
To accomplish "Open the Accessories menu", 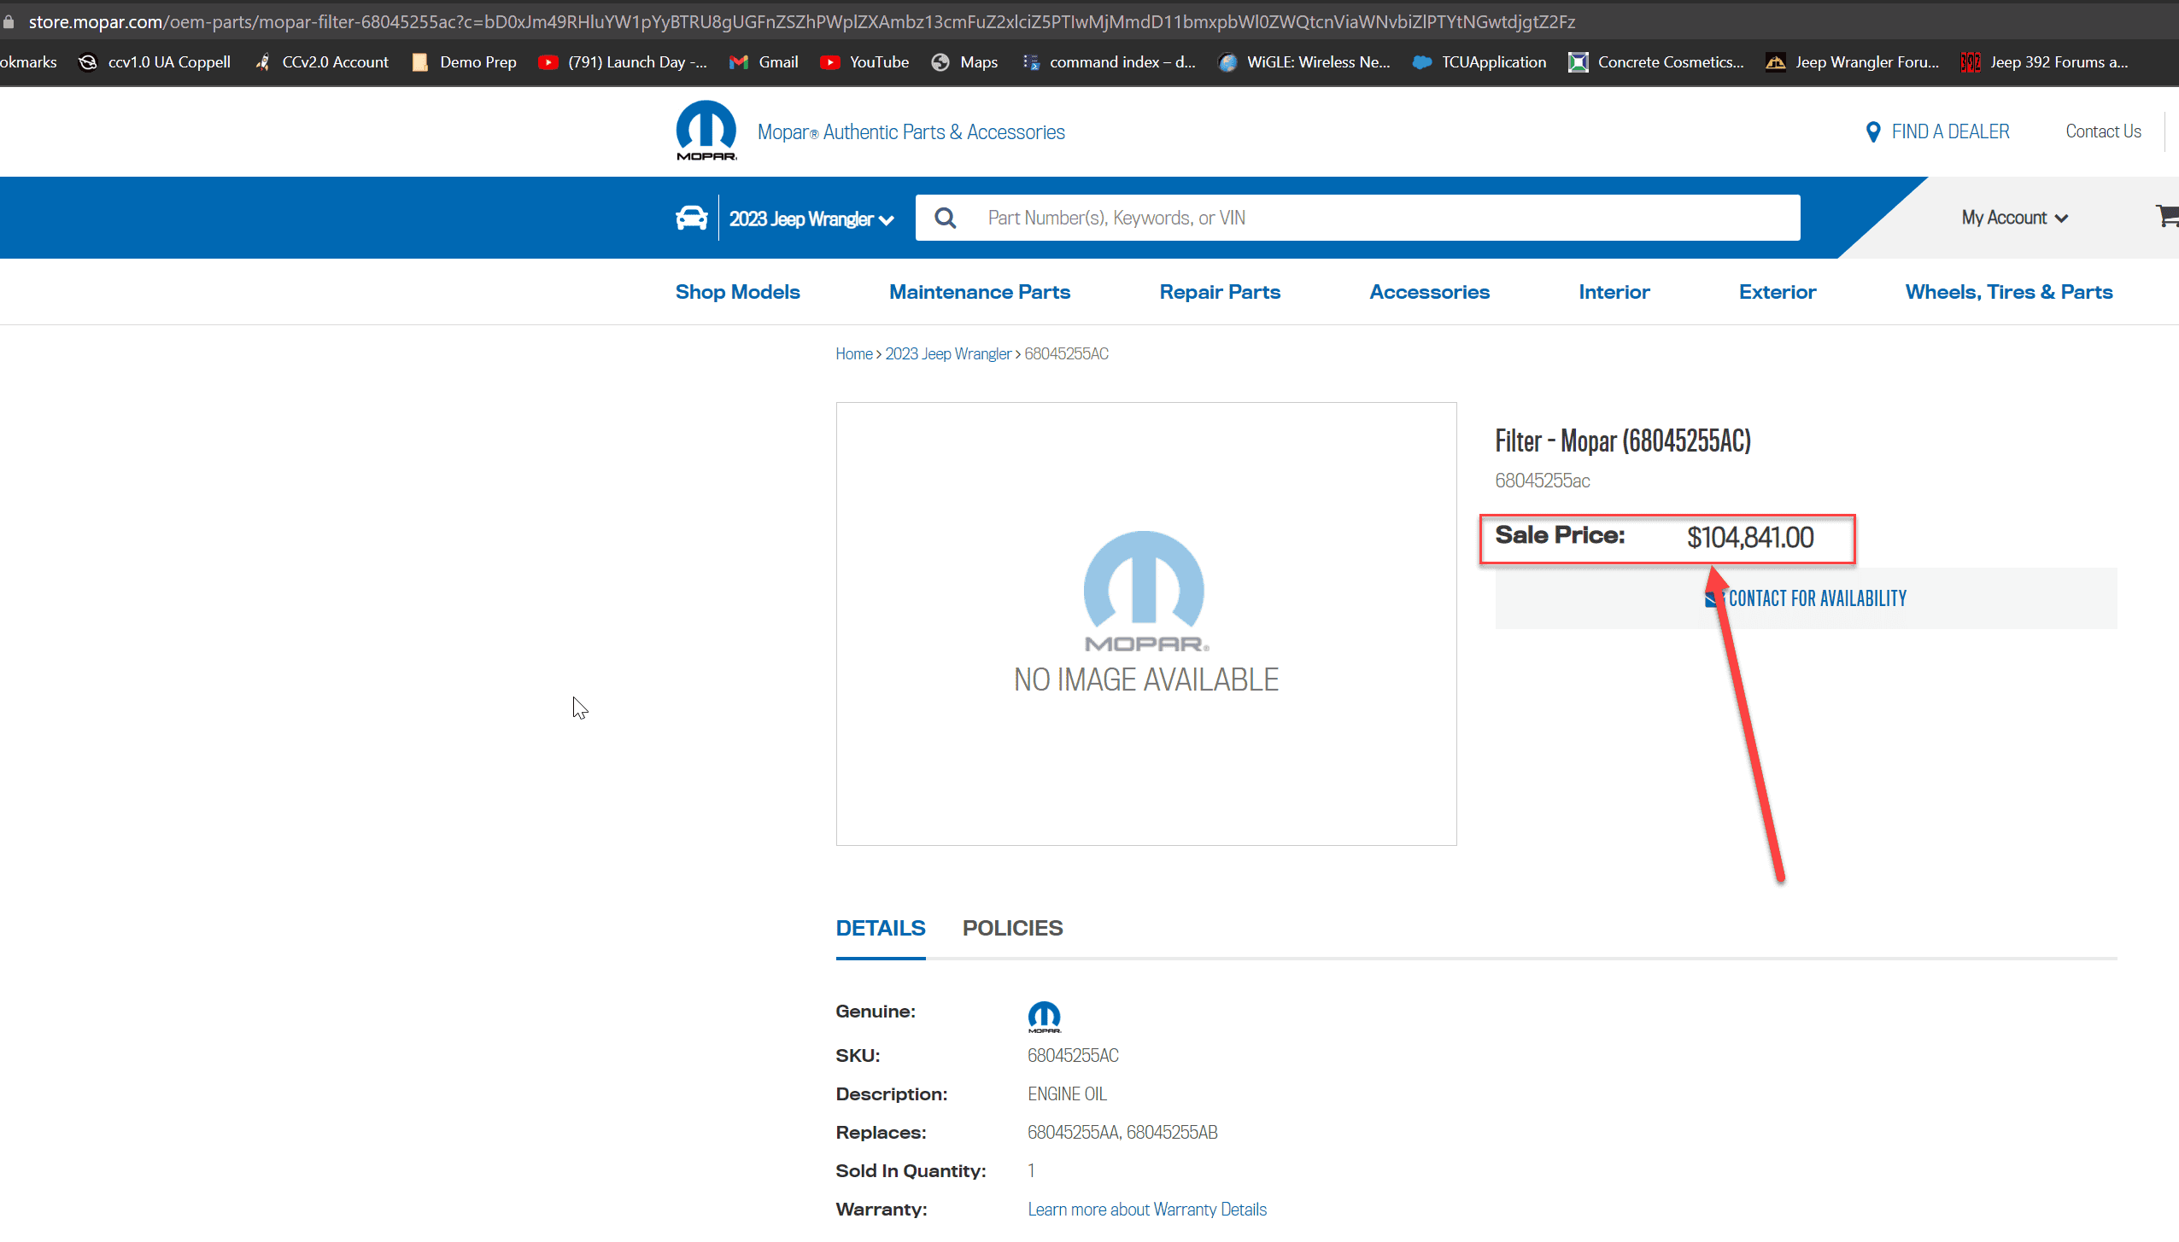I will pos(1430,292).
